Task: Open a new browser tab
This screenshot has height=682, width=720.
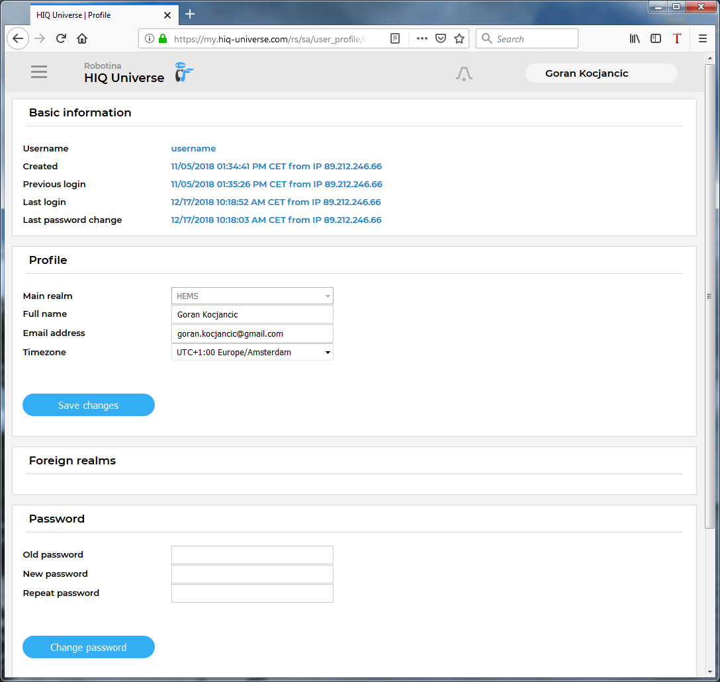Action: [190, 14]
